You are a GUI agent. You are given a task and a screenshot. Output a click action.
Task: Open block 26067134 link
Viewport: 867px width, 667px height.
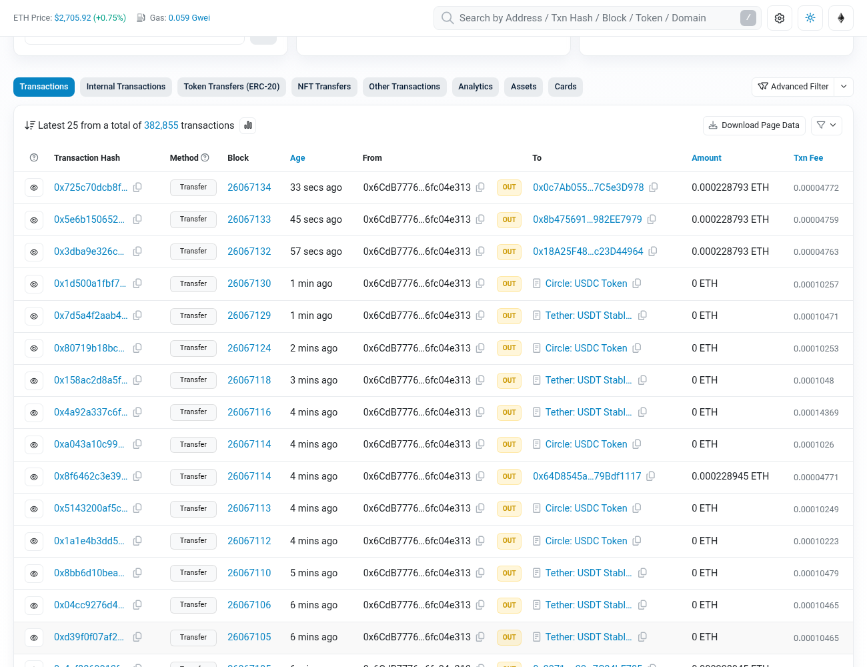coord(249,187)
